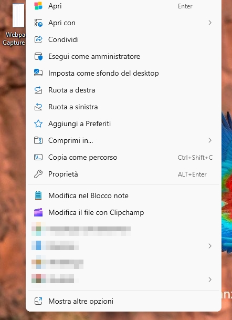Expand the Comprimi in... submenu chevron
The image size is (232, 320).
click(210, 140)
